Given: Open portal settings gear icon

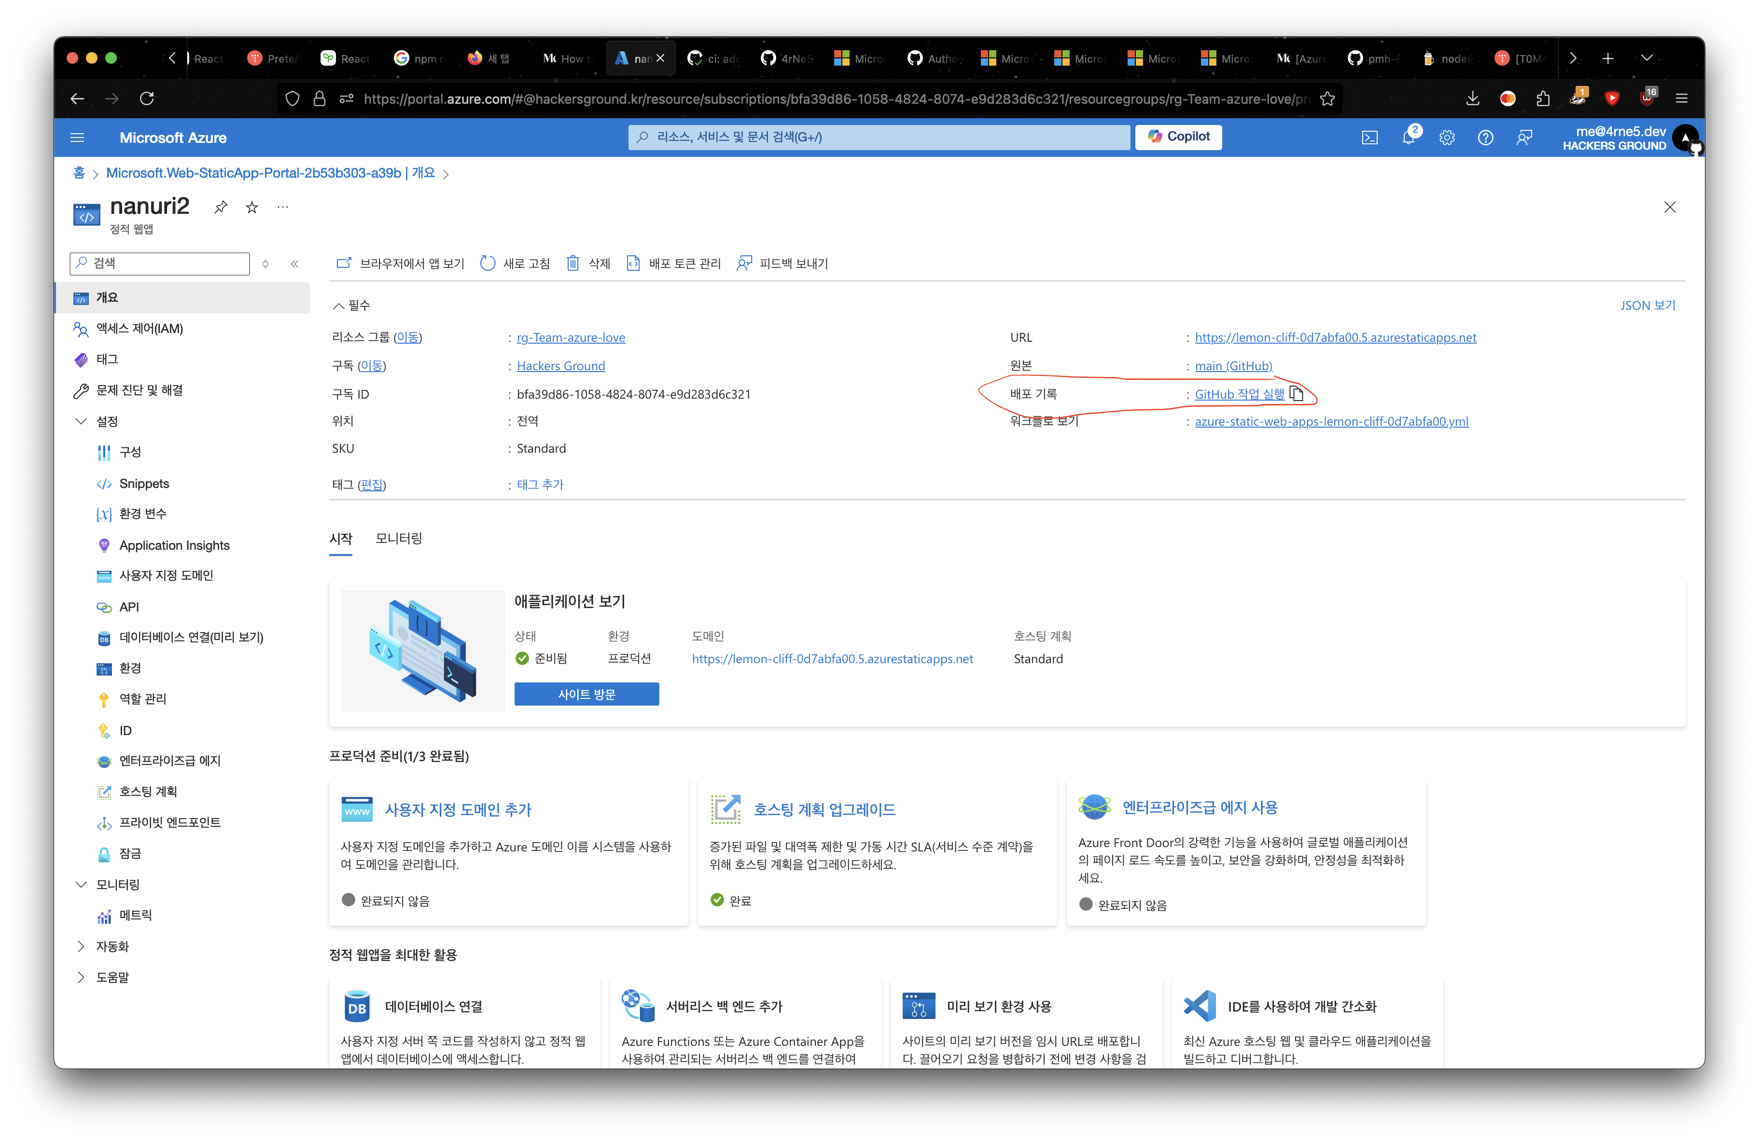Looking at the screenshot, I should pyautogui.click(x=1447, y=138).
